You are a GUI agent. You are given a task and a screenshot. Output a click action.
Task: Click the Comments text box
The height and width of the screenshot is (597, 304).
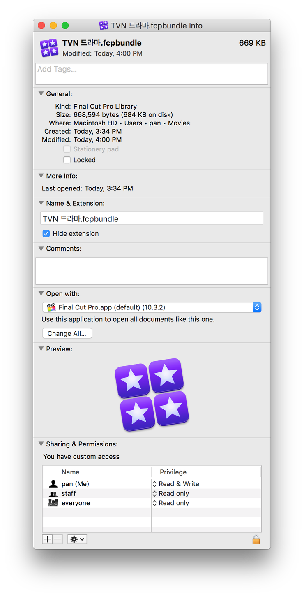[152, 271]
